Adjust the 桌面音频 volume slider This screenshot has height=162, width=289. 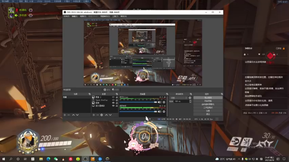point(138,112)
